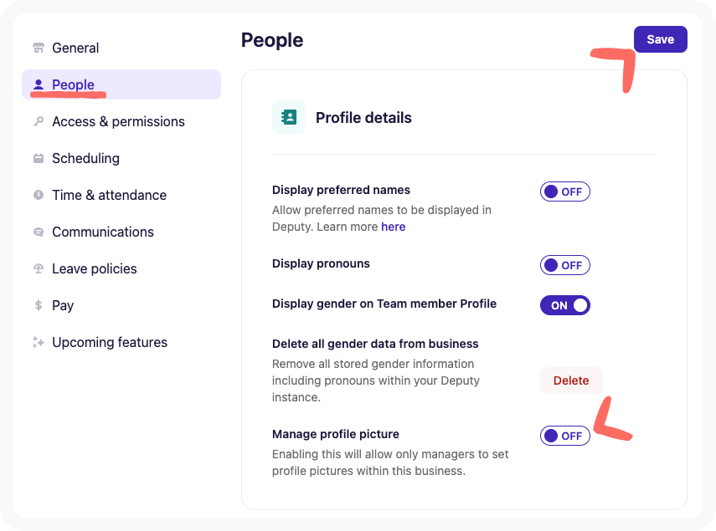Click the General building icon
Viewport: 716px width, 531px height.
pyautogui.click(x=37, y=48)
